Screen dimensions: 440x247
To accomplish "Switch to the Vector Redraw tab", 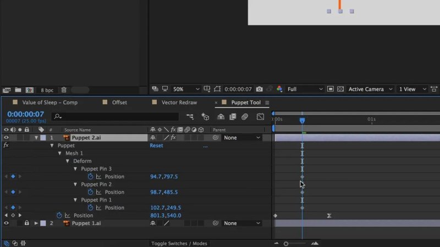I will click(x=179, y=103).
